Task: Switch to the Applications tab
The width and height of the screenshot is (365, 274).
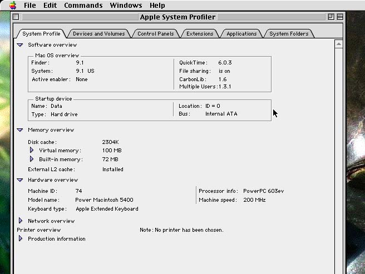Action: (x=241, y=34)
